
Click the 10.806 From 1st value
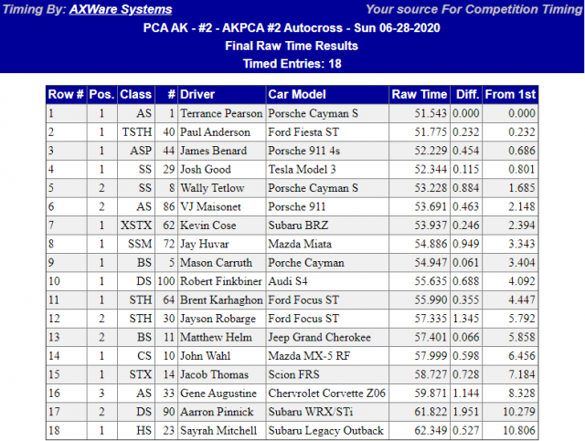pos(516,430)
